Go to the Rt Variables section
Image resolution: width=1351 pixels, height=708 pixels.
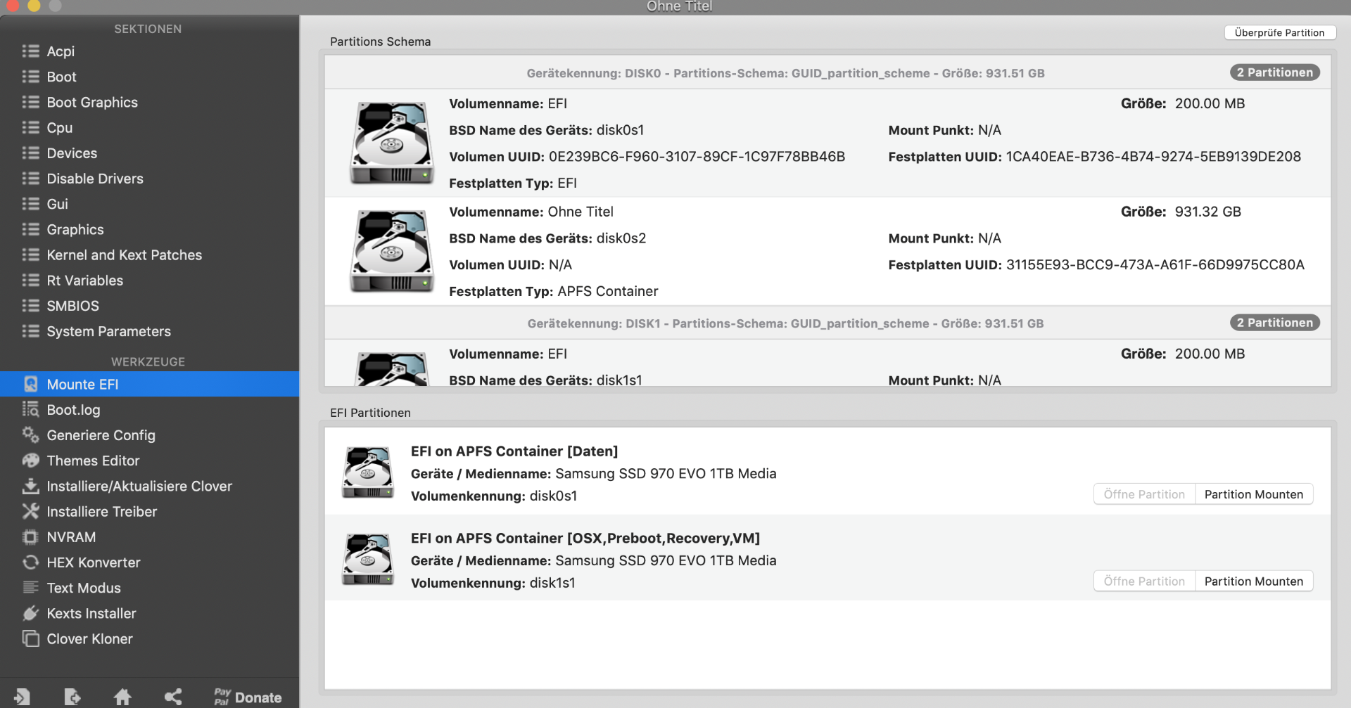tap(149, 281)
